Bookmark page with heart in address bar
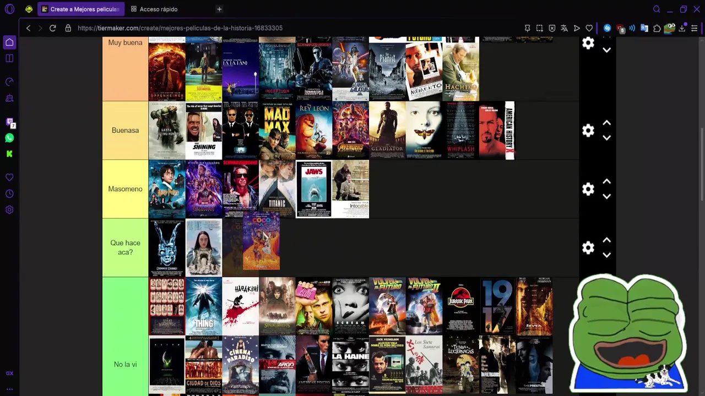This screenshot has width=705, height=396. click(x=589, y=28)
